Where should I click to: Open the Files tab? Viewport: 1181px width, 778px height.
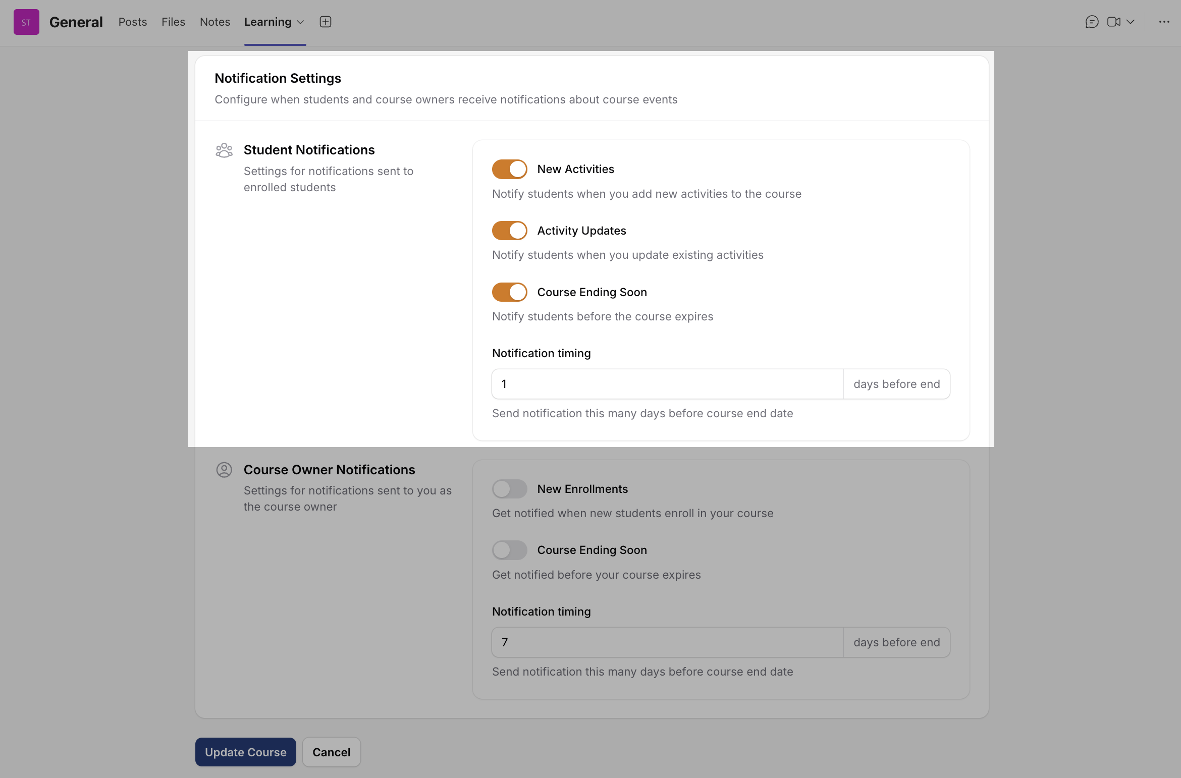[173, 22]
